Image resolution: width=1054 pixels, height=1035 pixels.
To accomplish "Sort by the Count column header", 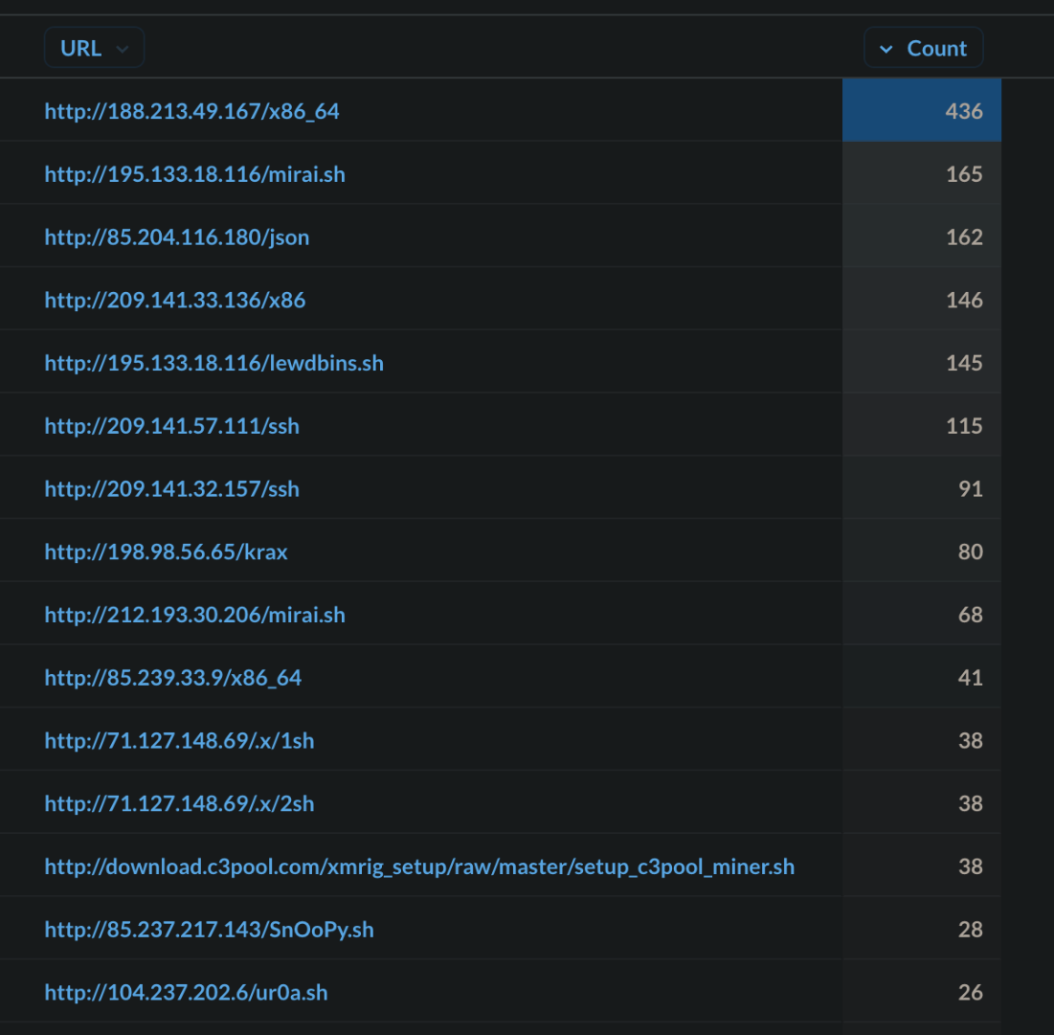I will coord(924,48).
